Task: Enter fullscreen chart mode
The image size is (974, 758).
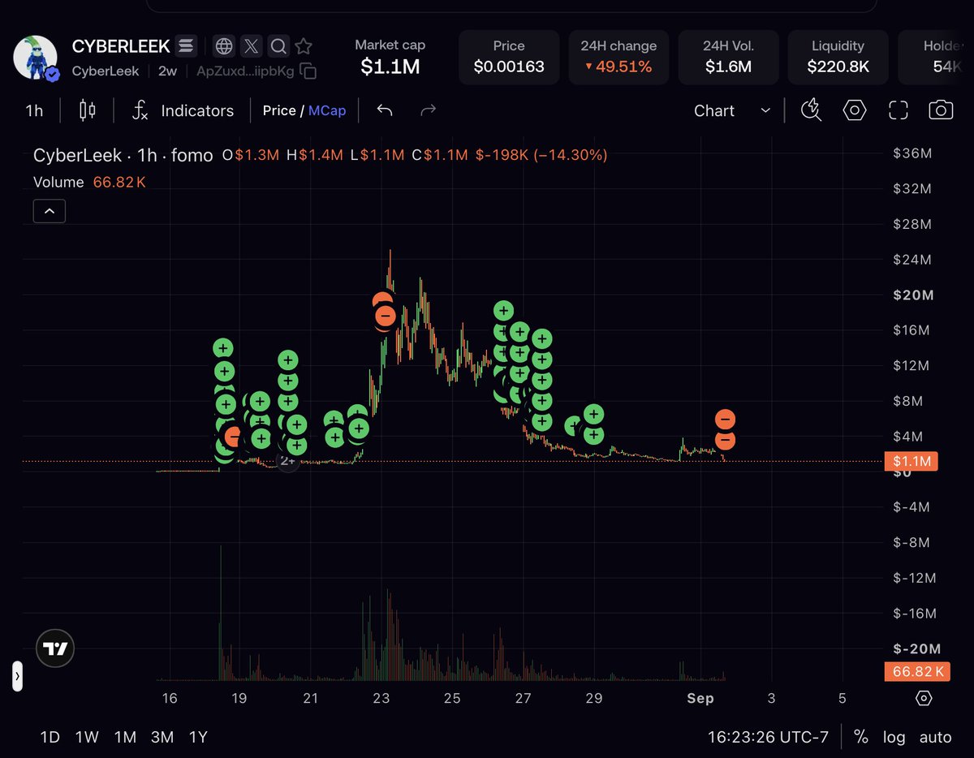Action: click(898, 110)
